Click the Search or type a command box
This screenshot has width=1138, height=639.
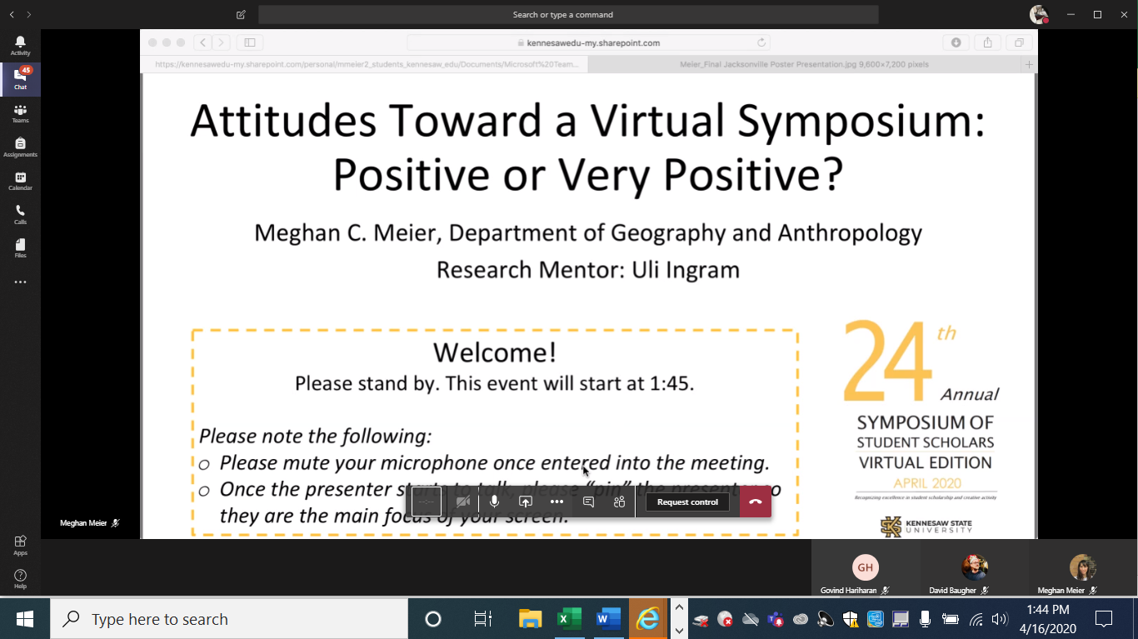coord(568,14)
